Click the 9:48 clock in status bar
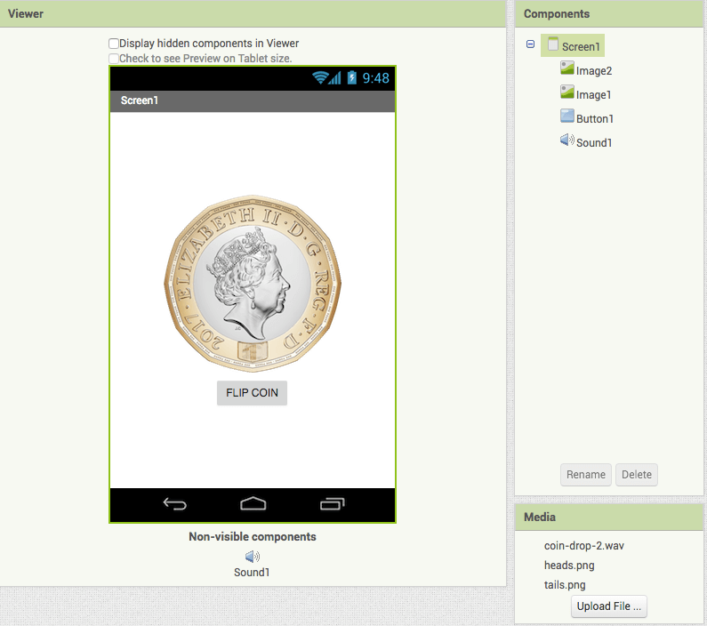This screenshot has height=626, width=707. pos(375,78)
